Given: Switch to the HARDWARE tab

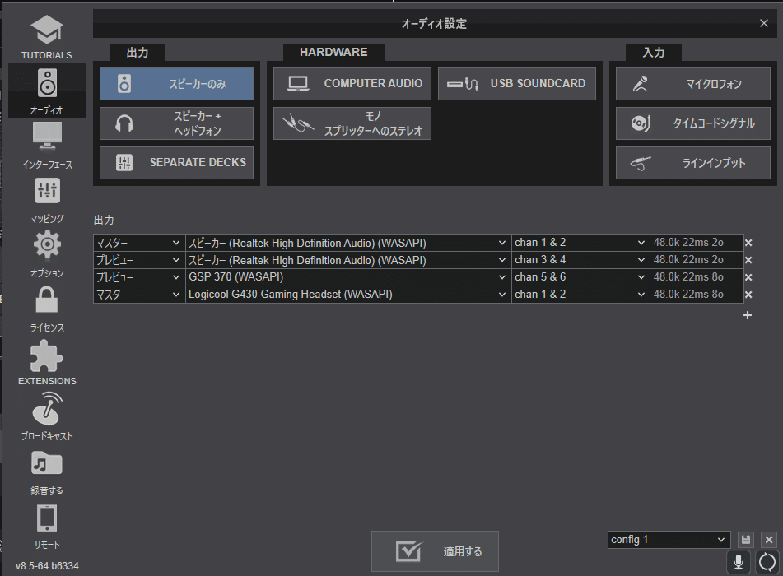Looking at the screenshot, I should (333, 51).
